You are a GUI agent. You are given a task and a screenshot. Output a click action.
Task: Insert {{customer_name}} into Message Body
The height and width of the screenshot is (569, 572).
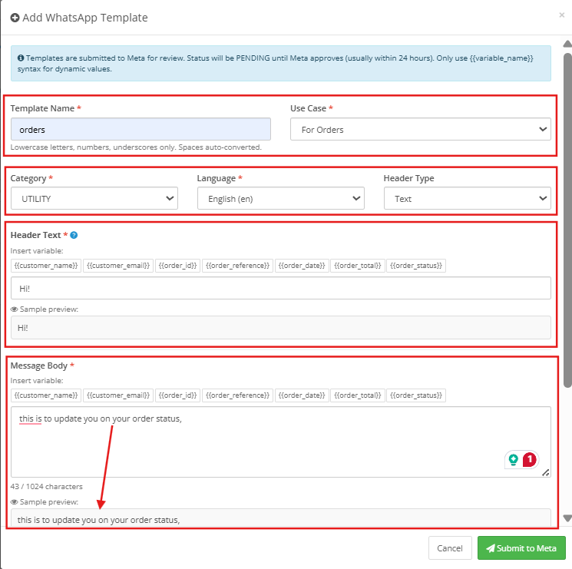[x=46, y=395]
